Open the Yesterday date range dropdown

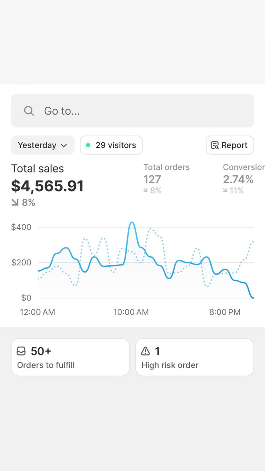click(x=43, y=145)
